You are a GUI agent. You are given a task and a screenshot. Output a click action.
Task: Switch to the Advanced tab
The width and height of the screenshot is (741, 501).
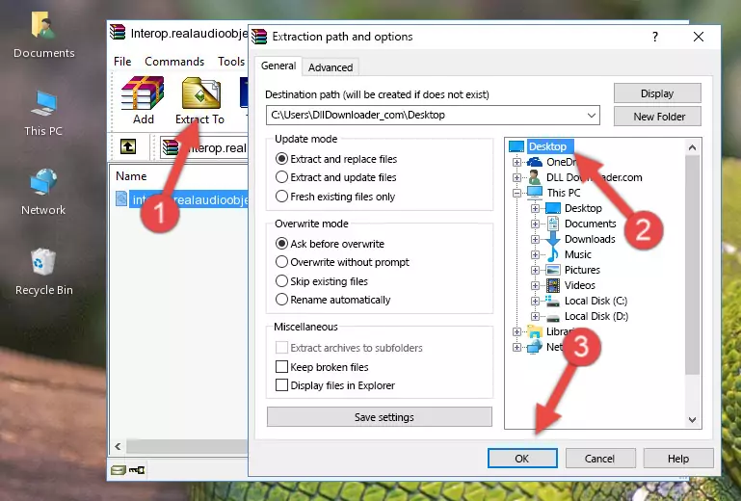[331, 67]
